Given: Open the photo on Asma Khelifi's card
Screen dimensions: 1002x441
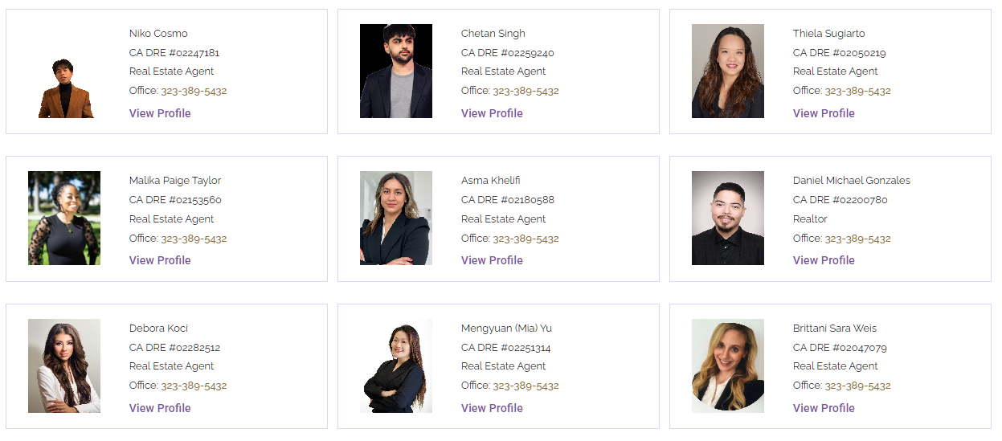Looking at the screenshot, I should point(396,218).
